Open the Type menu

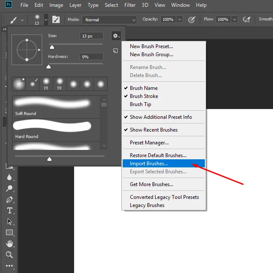pos(93,5)
